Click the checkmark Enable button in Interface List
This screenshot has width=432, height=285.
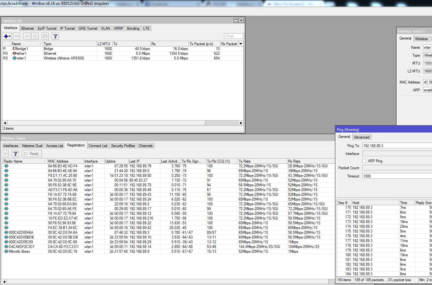pos(27,36)
